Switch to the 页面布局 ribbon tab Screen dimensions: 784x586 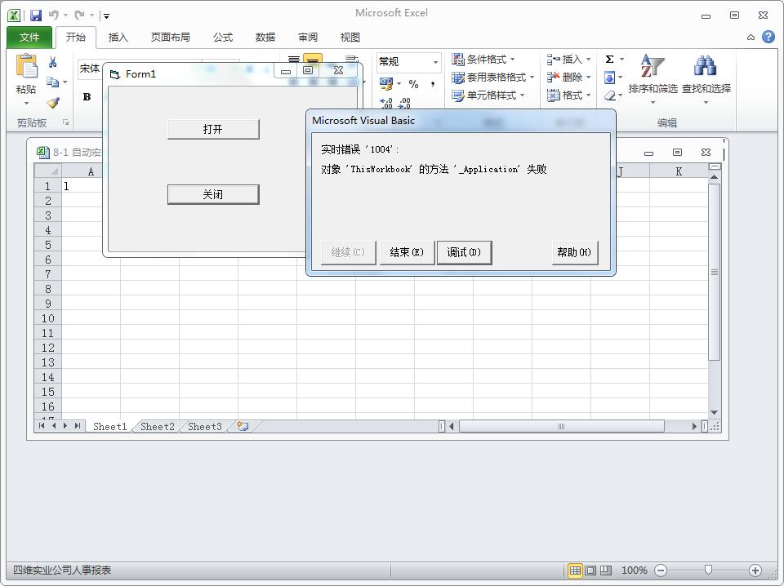(170, 38)
